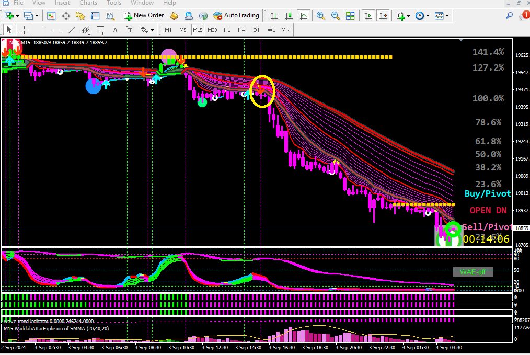Switch chart to candlesticks mode

click(289, 16)
